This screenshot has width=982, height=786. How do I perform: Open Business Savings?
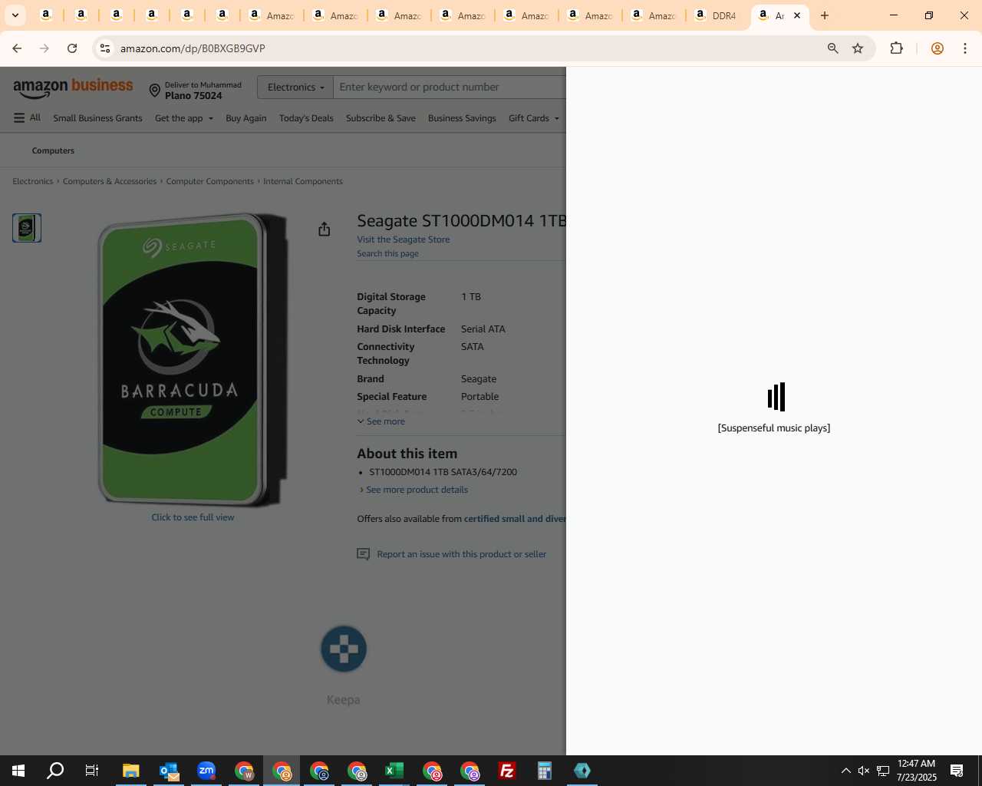[x=462, y=118]
